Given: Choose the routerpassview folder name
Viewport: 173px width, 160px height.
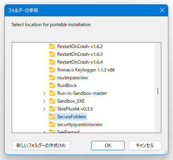Looking at the screenshot, I should pyautogui.click(x=72, y=78).
